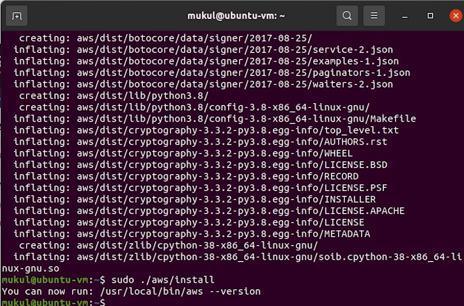Click the 'sudo ./aws/install' command text
Viewport: 464px width, 306px height.
click(162, 280)
